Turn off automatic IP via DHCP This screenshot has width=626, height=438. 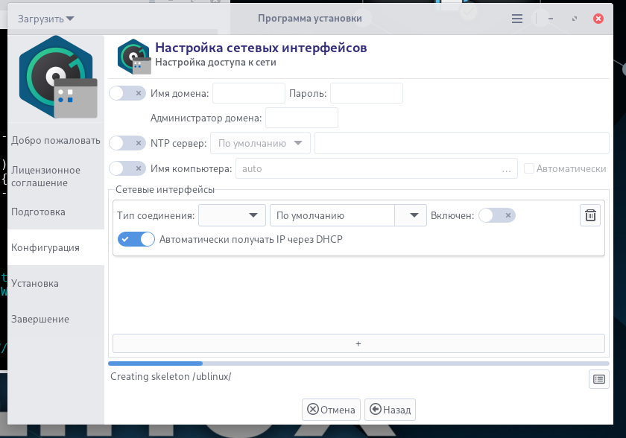pos(136,239)
